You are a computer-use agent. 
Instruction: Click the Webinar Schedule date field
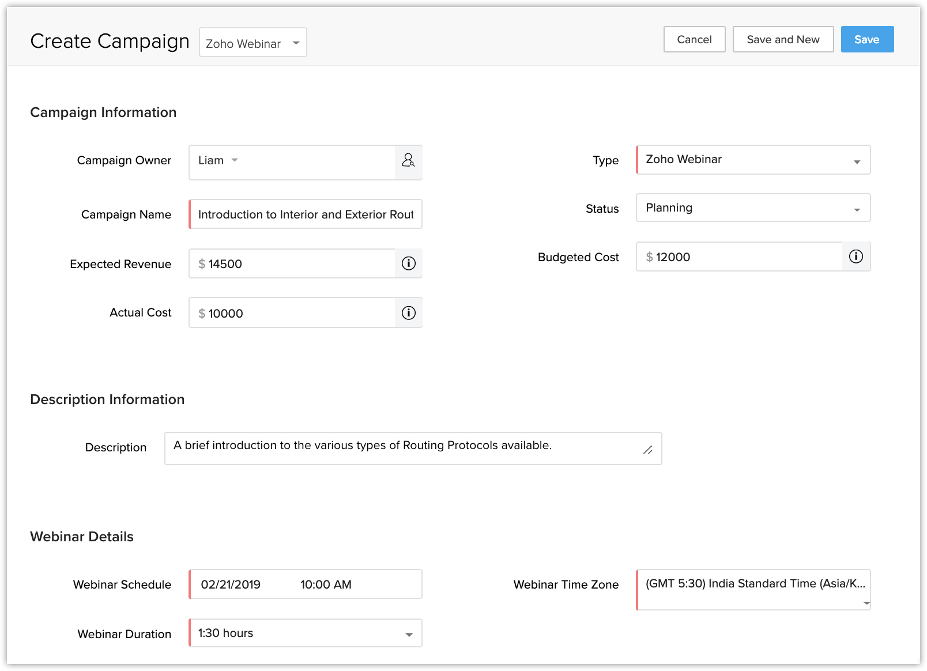[231, 585]
